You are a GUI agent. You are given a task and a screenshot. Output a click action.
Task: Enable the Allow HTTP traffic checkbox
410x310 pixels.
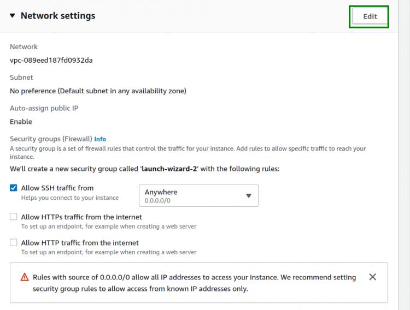[14, 242]
